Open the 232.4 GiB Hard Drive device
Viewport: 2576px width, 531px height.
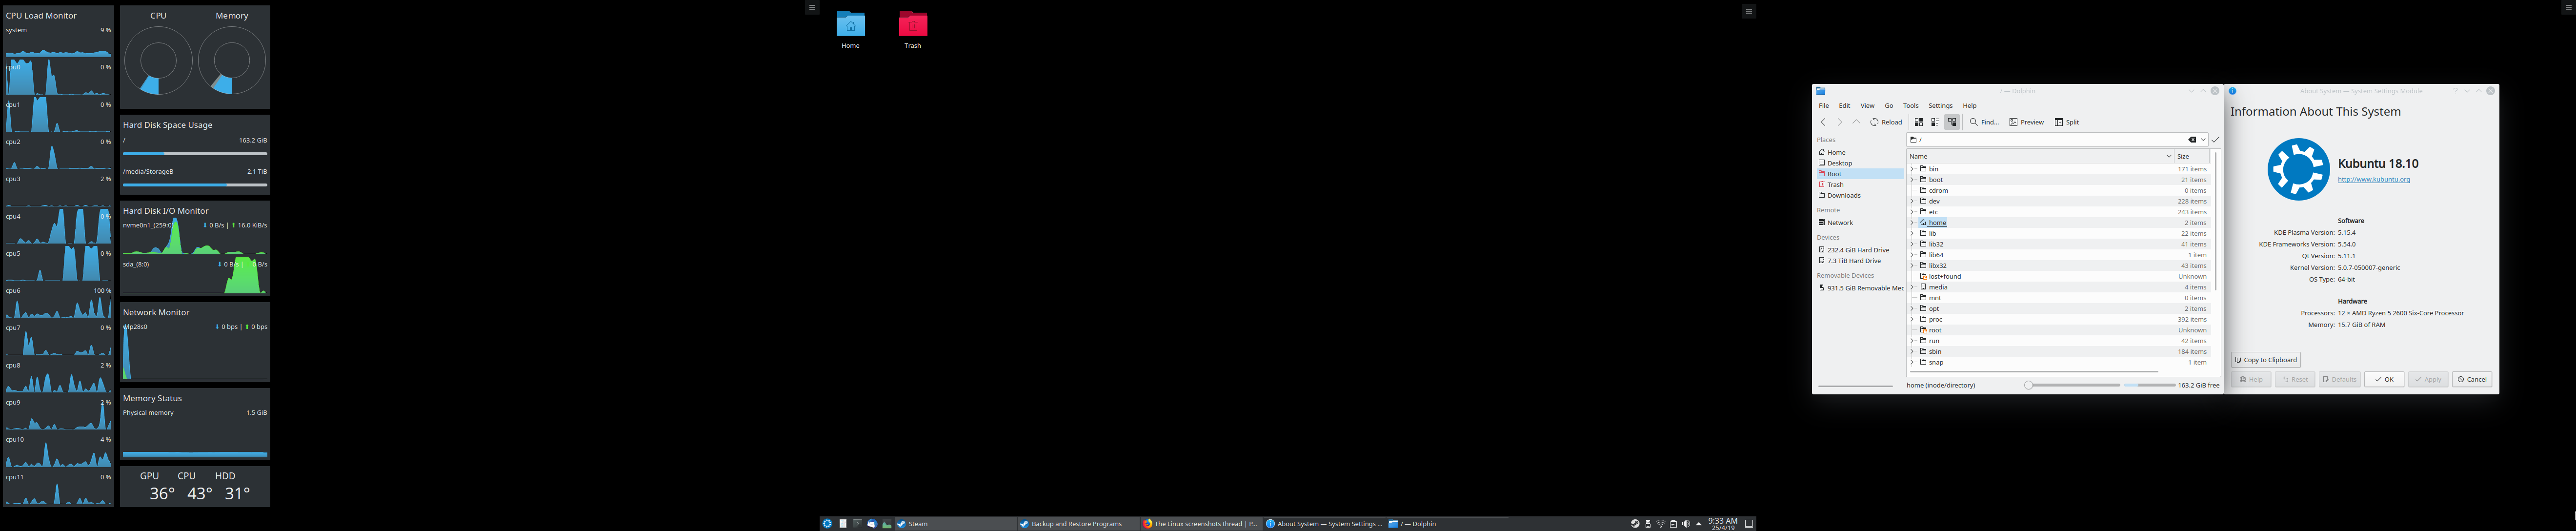(1860, 250)
